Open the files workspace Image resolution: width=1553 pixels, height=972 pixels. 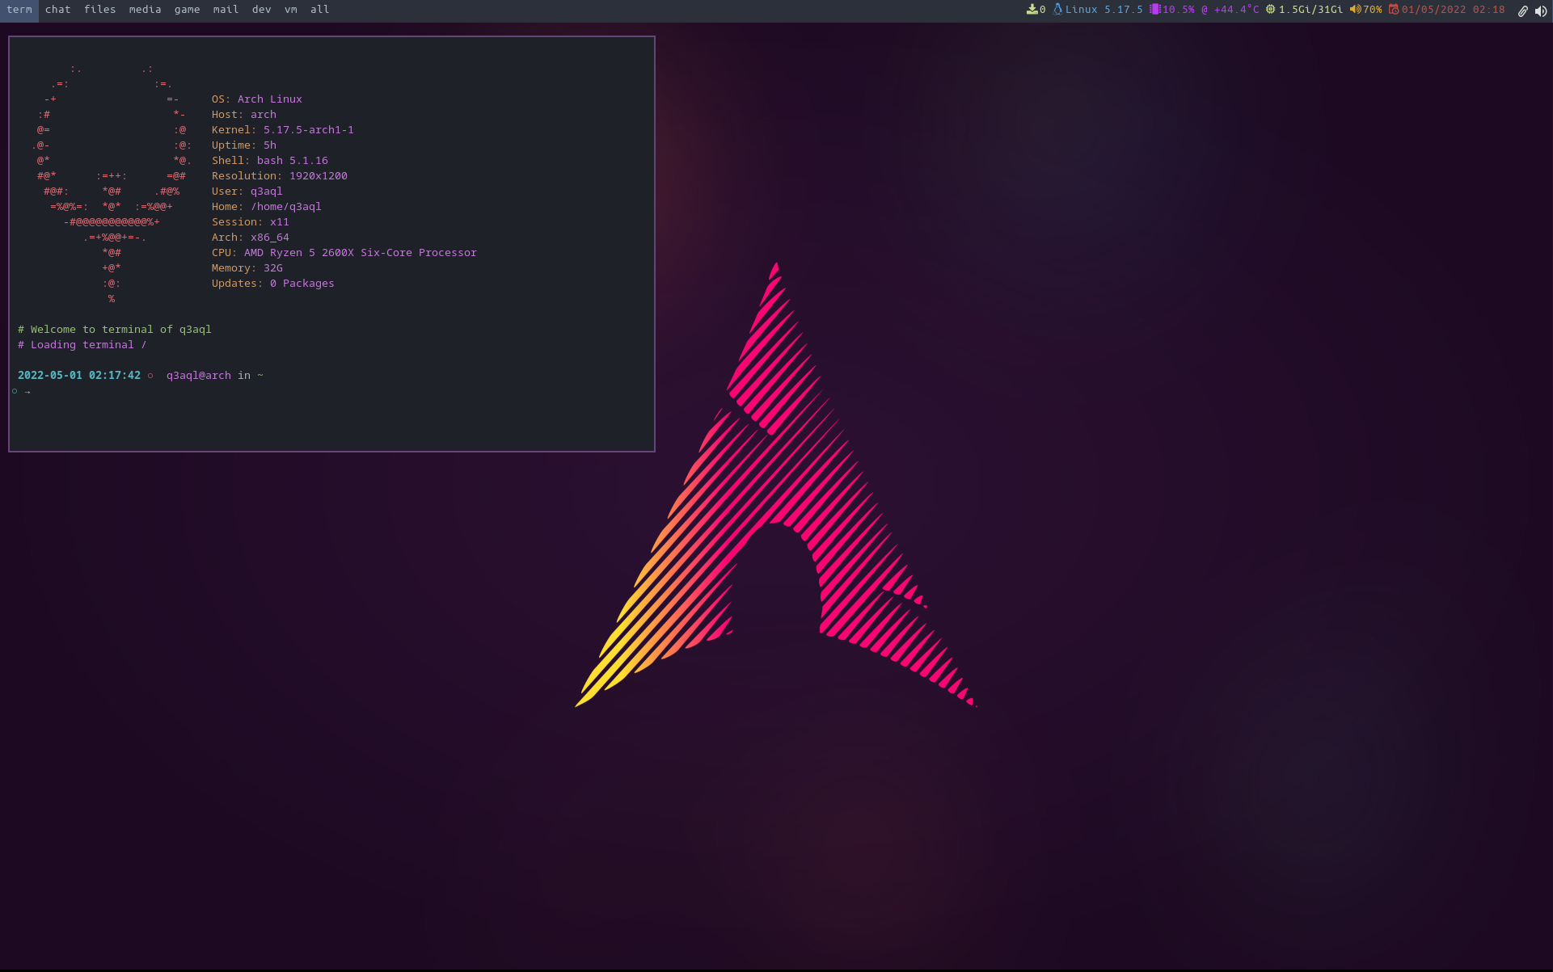click(x=99, y=10)
